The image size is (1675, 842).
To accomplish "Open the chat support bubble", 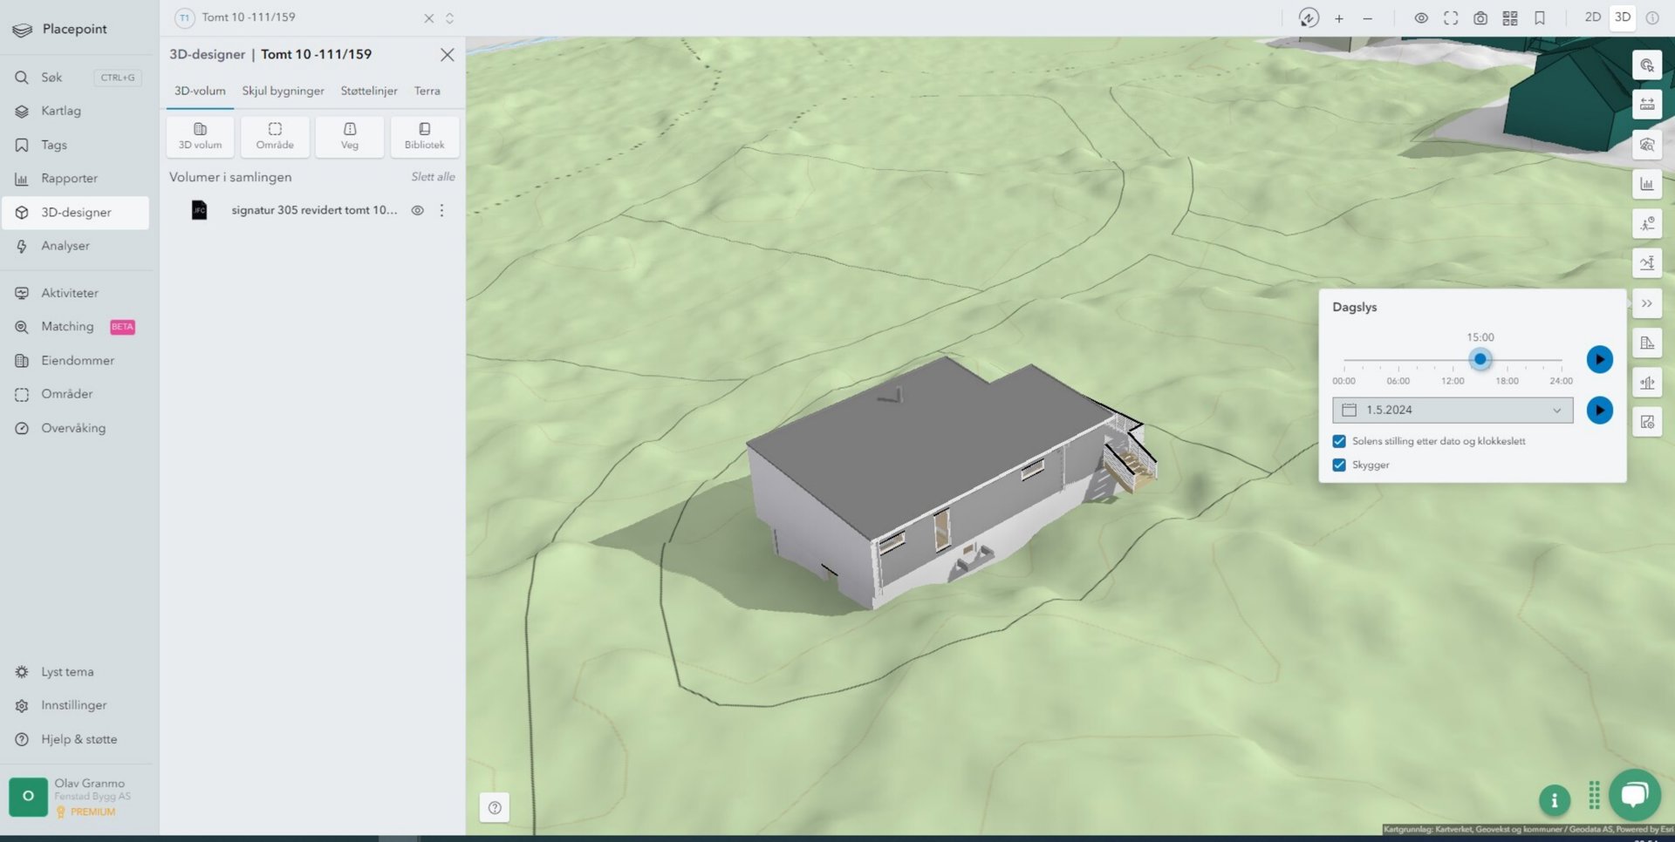I will tap(1635, 795).
